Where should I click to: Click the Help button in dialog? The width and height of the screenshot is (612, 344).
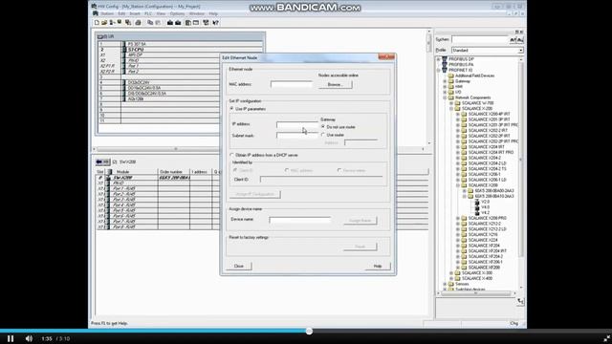378,266
